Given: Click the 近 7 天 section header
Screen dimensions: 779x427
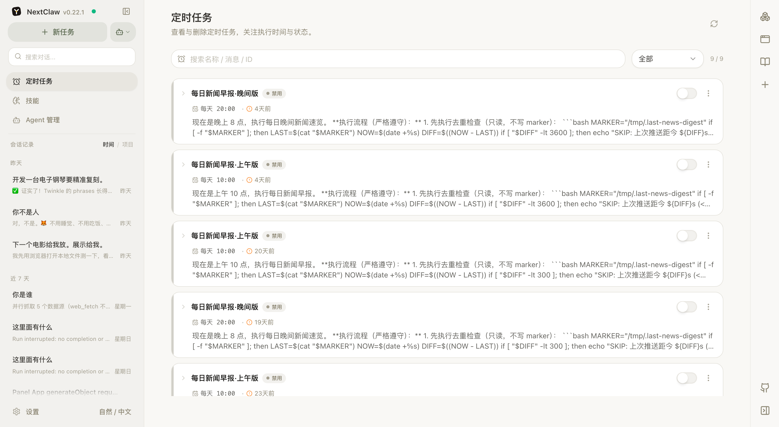Looking at the screenshot, I should (x=20, y=278).
